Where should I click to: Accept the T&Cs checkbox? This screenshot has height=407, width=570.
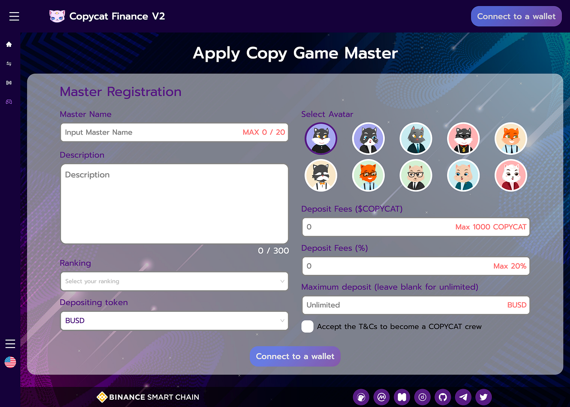point(307,326)
